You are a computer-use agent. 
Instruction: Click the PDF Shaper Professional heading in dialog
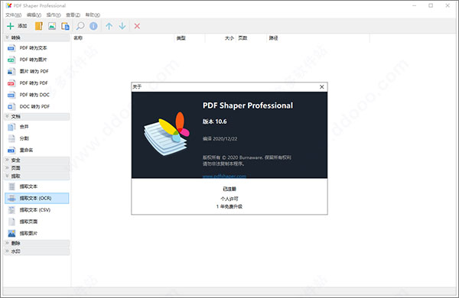click(248, 105)
